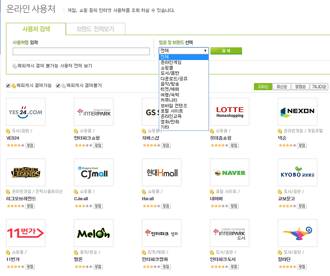The height and width of the screenshot is (276, 330).
Task: Open the Interpark shopping logo tile
Action: pyautogui.click(x=93, y=111)
